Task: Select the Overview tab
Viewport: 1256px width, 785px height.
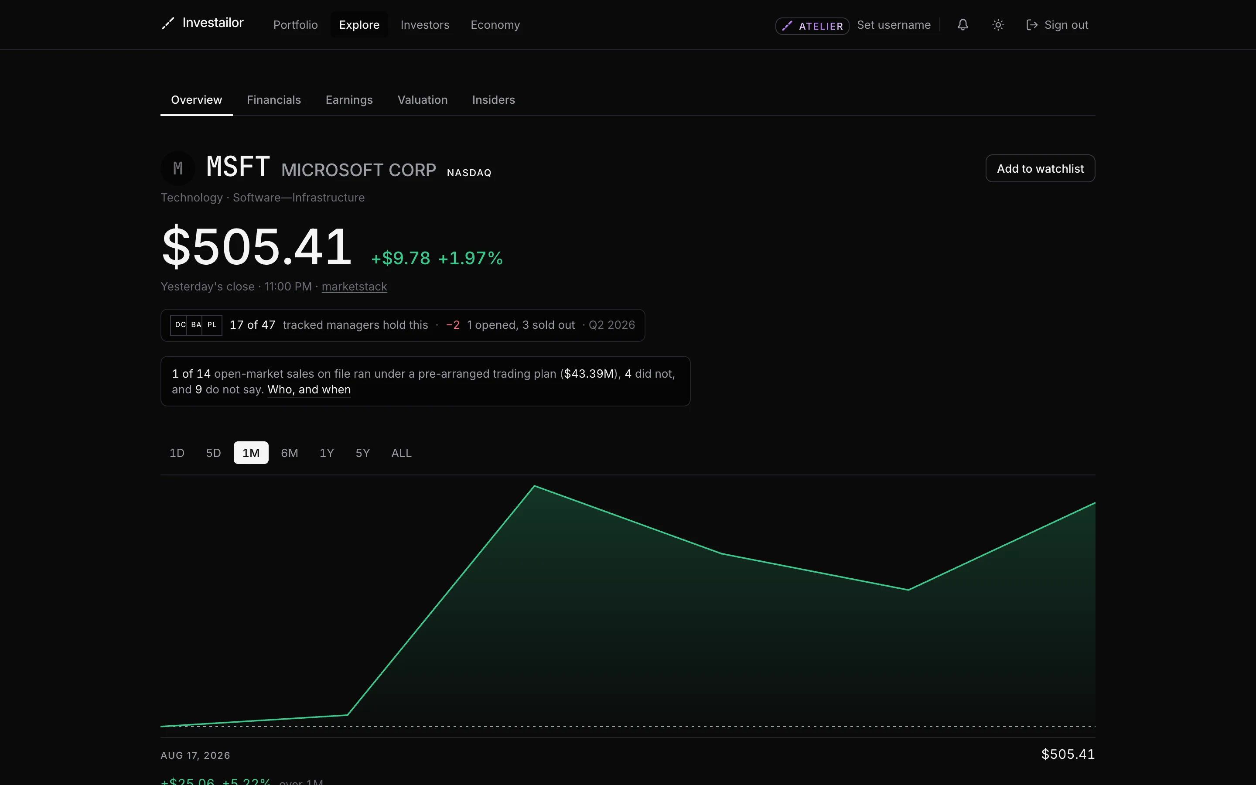Action: 196,100
